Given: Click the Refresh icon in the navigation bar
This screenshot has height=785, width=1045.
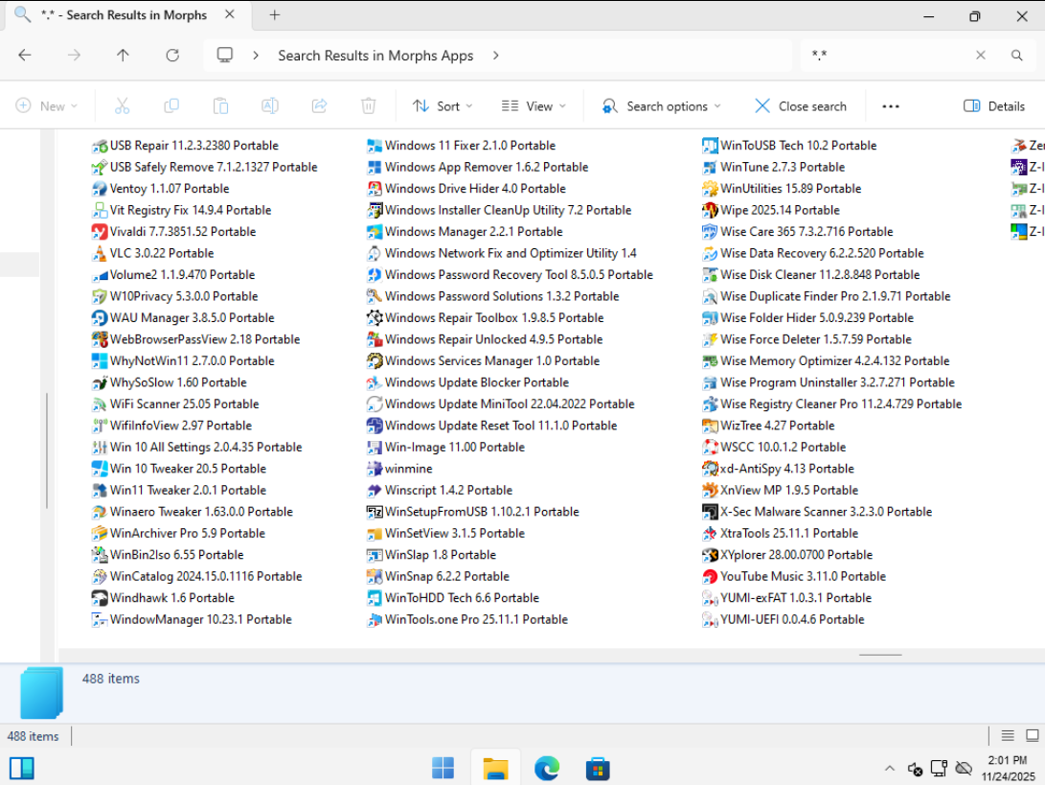Looking at the screenshot, I should point(172,56).
